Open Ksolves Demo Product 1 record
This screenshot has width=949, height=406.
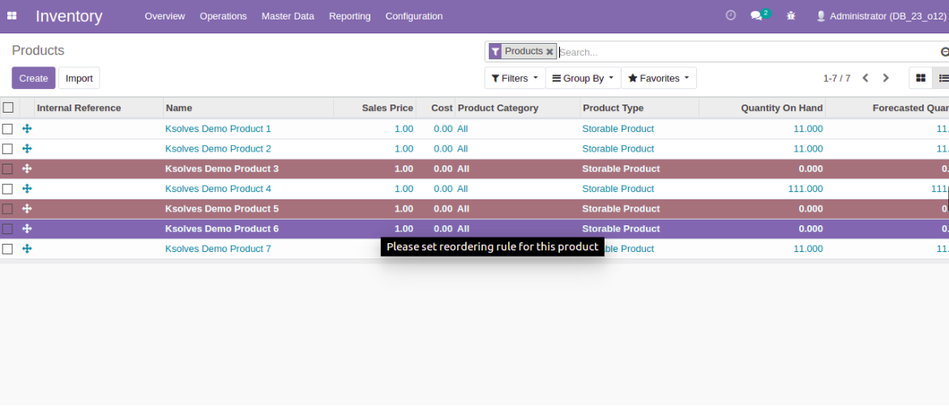coord(218,129)
